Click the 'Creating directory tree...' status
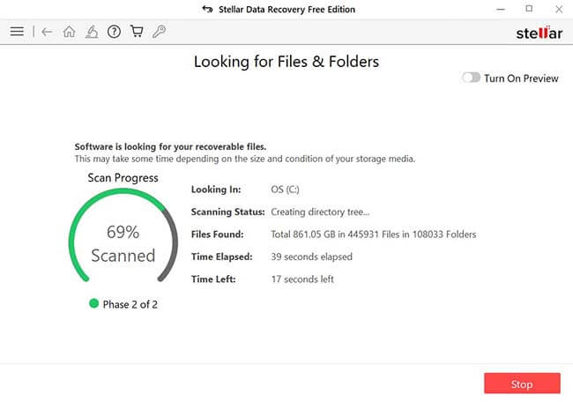 tap(320, 212)
